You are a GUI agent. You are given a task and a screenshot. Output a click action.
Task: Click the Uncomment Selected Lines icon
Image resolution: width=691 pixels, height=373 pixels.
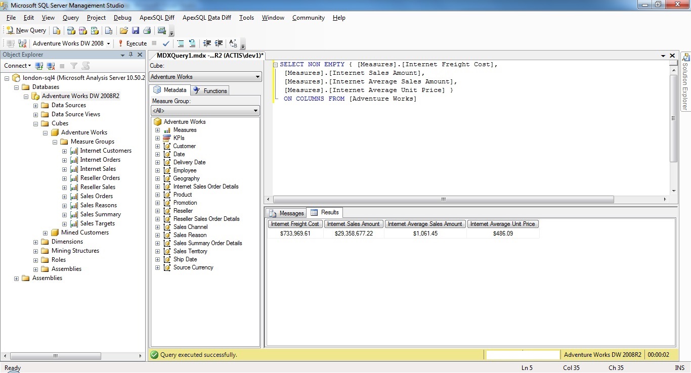(192, 43)
